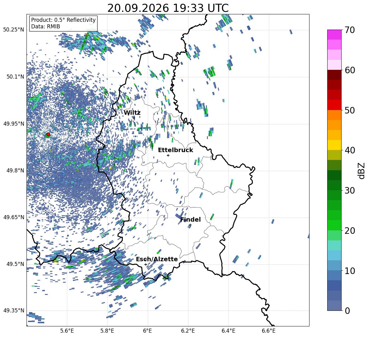The height and width of the screenshot is (337, 369).
Task: Click the red radar site marker
Action: pyautogui.click(x=48, y=134)
